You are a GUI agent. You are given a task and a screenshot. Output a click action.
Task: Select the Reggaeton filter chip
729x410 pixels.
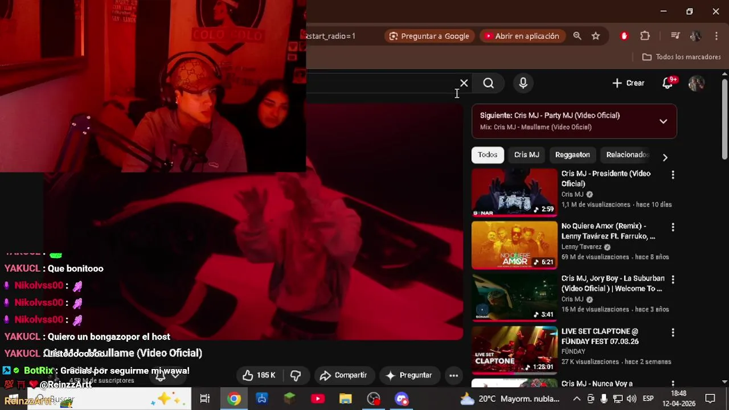[x=572, y=155]
